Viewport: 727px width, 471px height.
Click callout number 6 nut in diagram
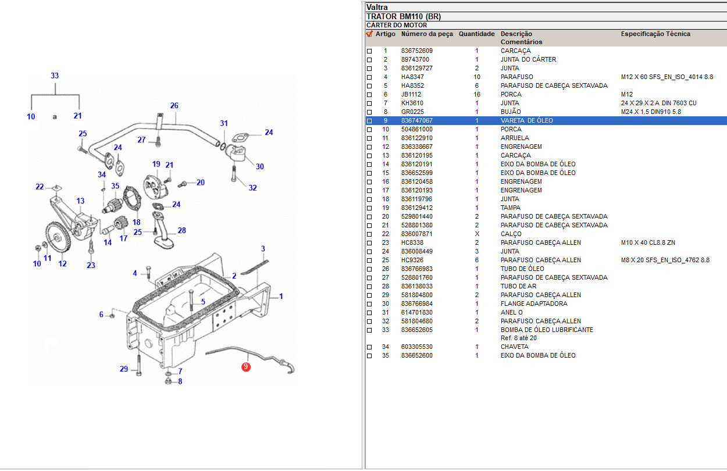tap(101, 315)
